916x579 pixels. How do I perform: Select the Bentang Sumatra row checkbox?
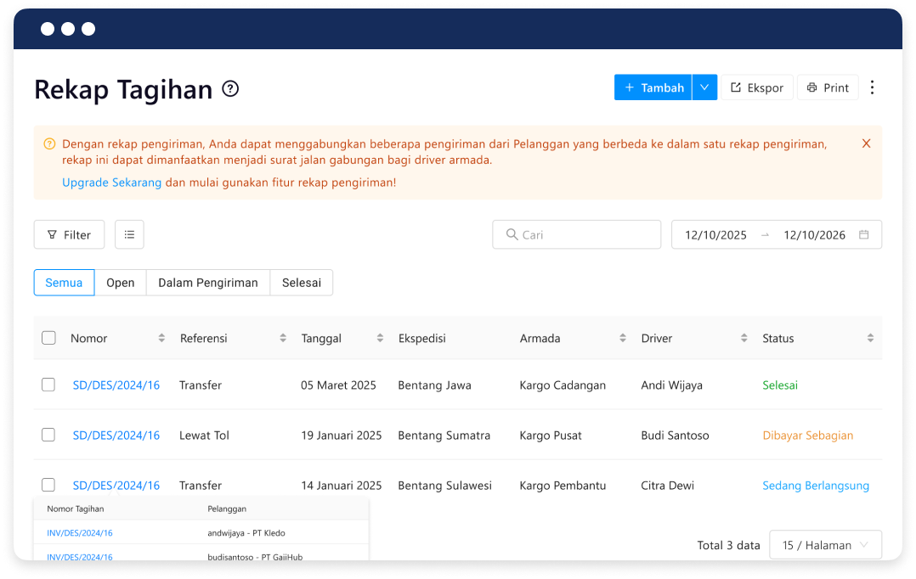click(48, 435)
